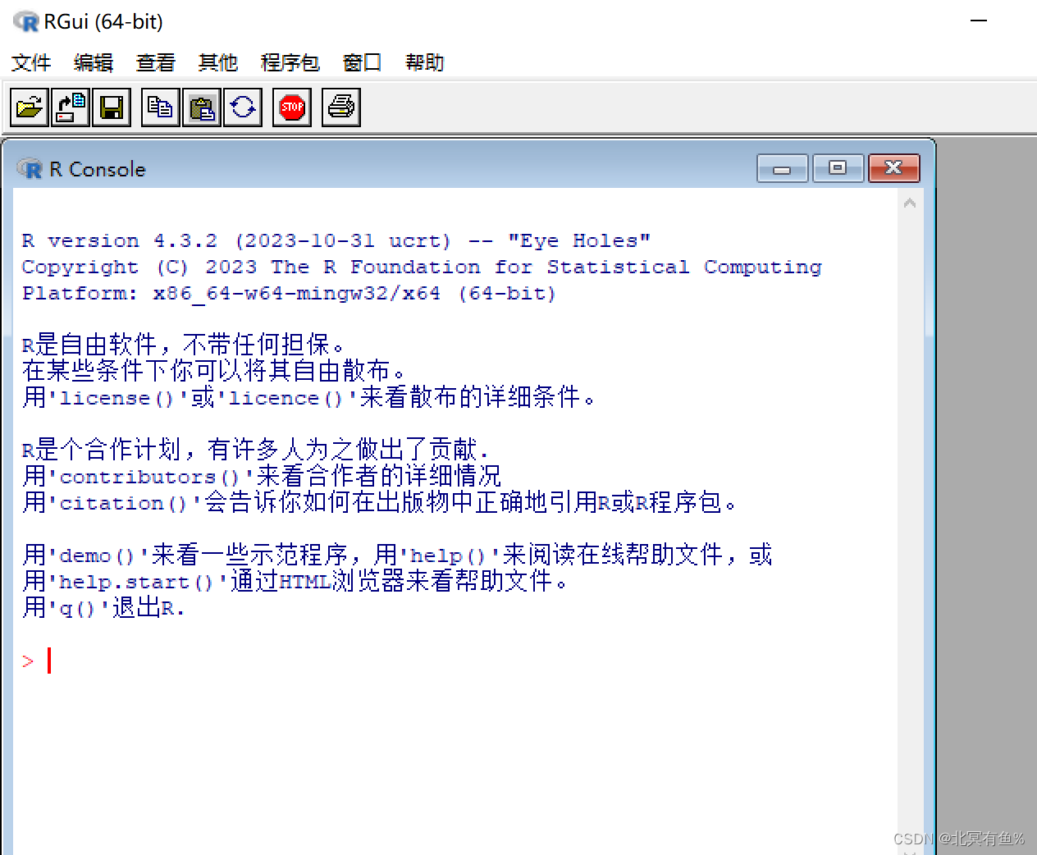The image size is (1037, 855).
Task: Click the Platform: x86_64-w64-mingw32/x64 line
Action: [289, 294]
